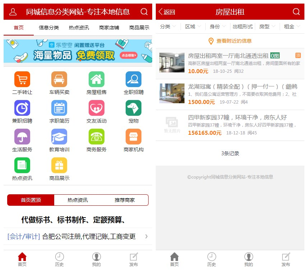Image resolution: width=308 pixels, height=271 pixels.
Task: Switch to 商品展示 top navigation tab
Action: (x=139, y=28)
